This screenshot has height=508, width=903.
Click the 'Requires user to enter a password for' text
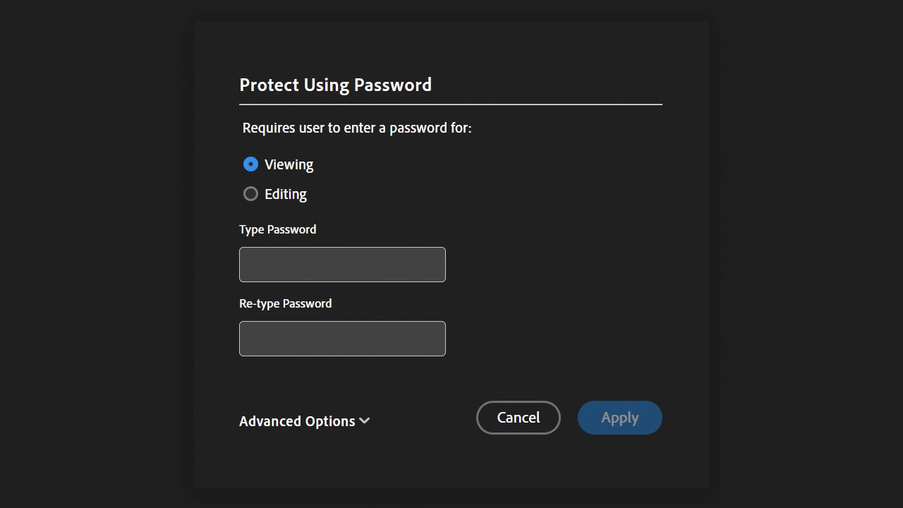[x=357, y=128]
